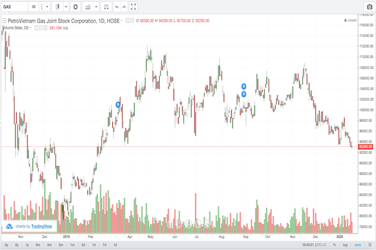376x250 pixels.
Task: Toggle auto scale button
Action: (358, 245)
